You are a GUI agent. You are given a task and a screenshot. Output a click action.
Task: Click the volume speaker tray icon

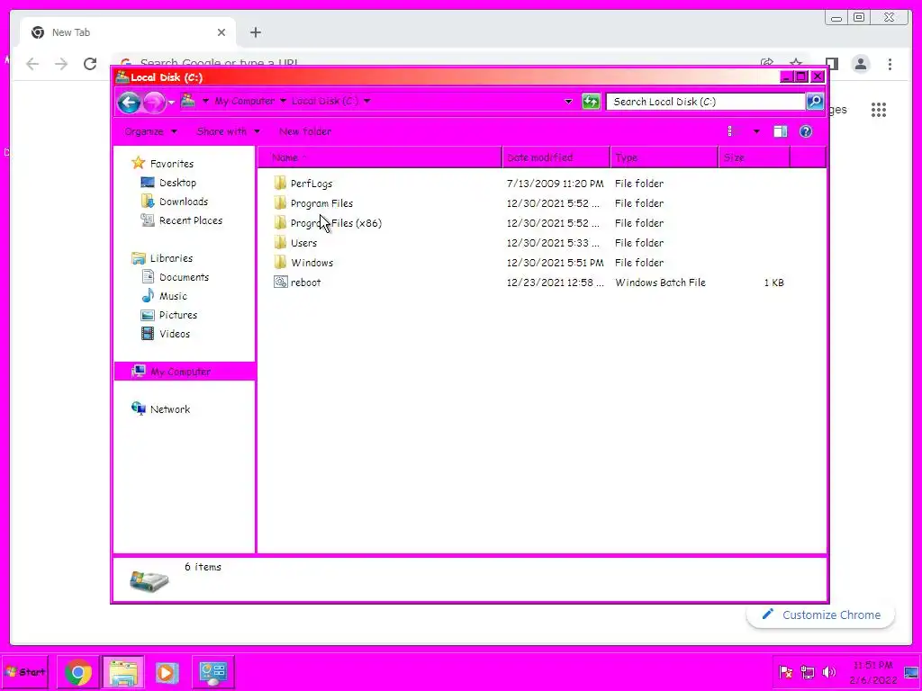829,672
